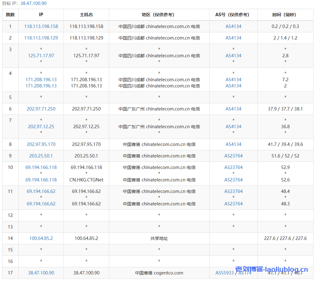Screen dimensions: 316x281
Task: Open 69.194.166.62 link in hop 11
Action: click(41, 191)
